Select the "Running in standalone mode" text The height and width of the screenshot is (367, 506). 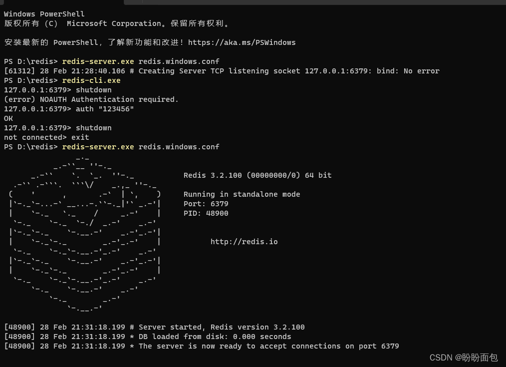242,194
